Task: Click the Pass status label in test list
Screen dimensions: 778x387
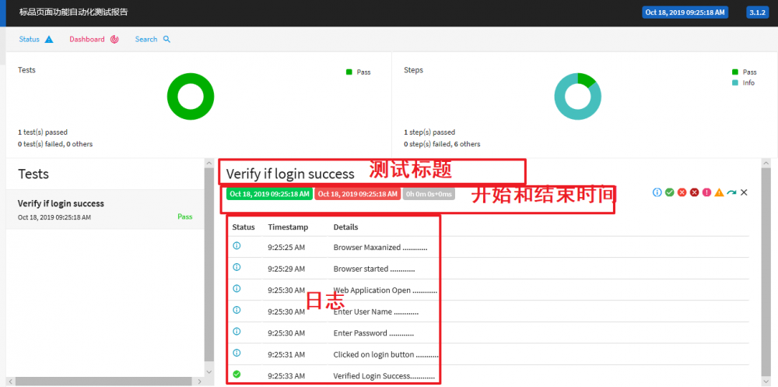Action: [184, 216]
